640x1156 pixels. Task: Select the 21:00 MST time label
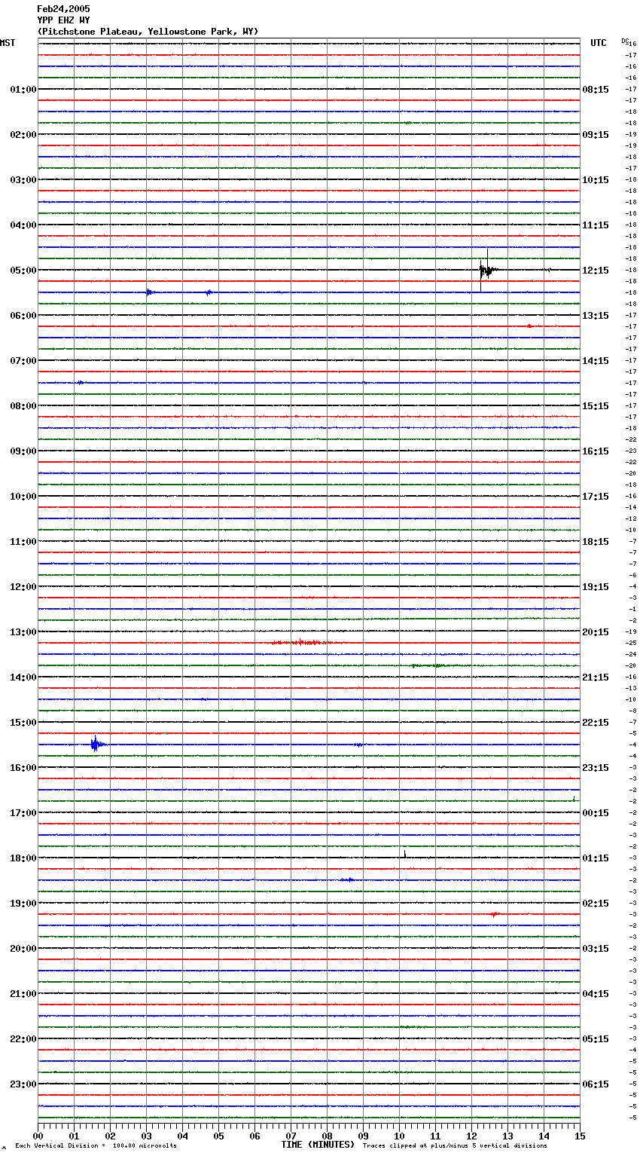click(23, 994)
